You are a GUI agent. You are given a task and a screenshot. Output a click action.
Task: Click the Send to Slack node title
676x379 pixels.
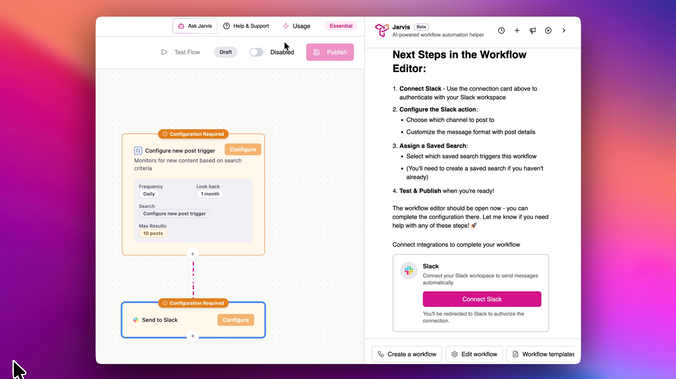160,320
